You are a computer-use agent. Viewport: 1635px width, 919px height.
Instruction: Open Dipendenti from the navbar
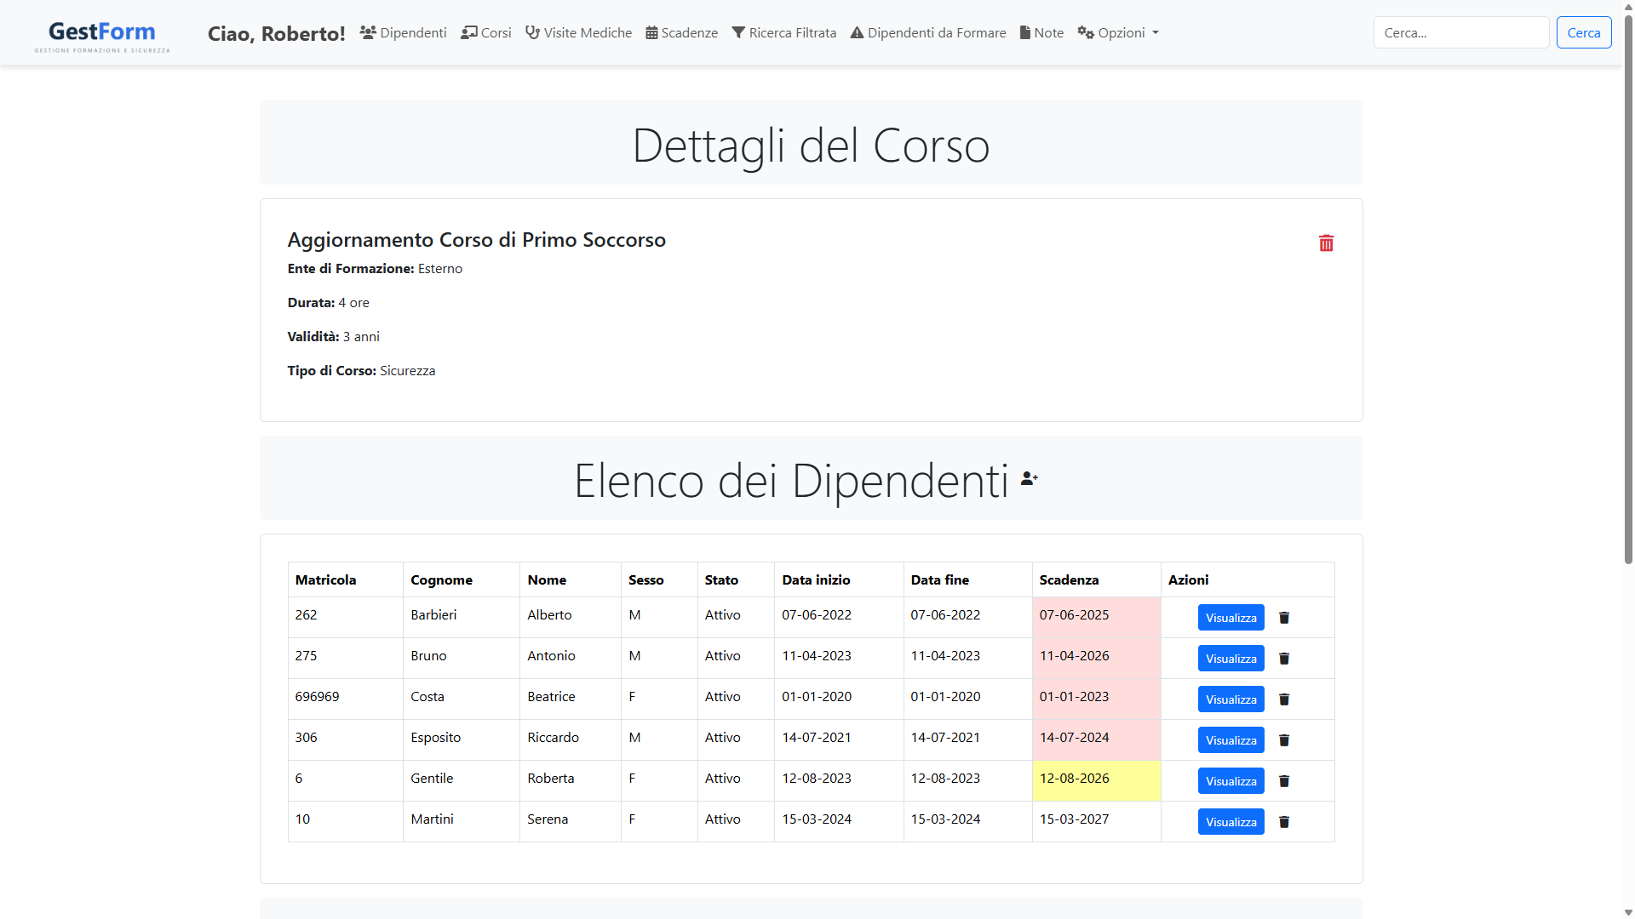403,32
